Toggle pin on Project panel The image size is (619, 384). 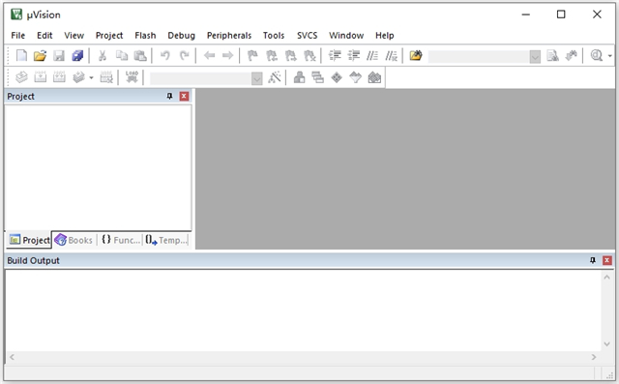point(170,96)
